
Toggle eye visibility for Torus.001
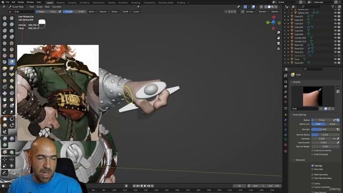[x=335, y=63]
